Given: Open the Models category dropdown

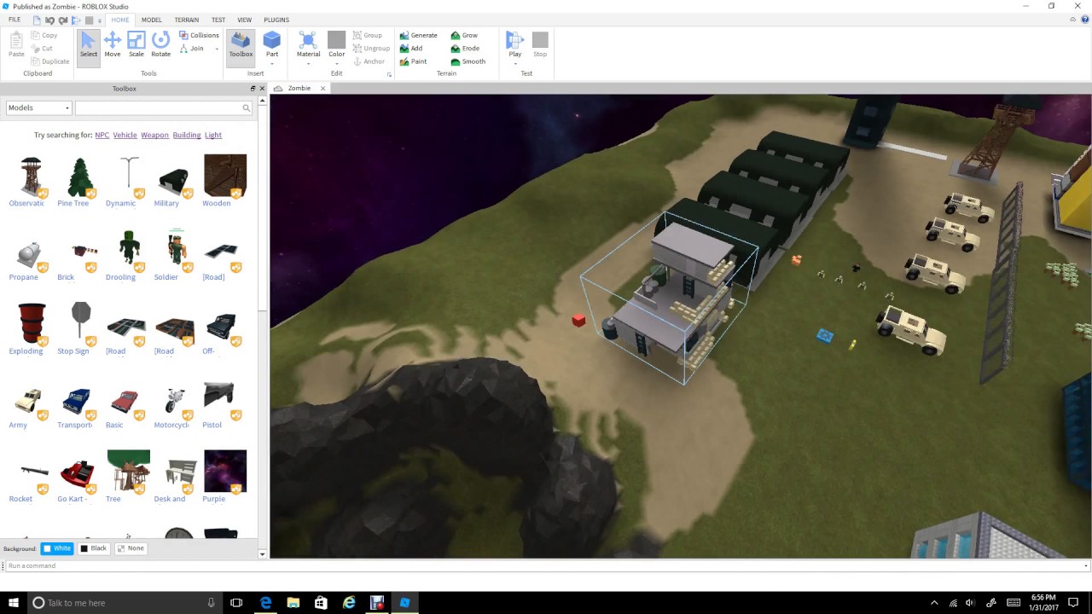Looking at the screenshot, I should (x=38, y=107).
